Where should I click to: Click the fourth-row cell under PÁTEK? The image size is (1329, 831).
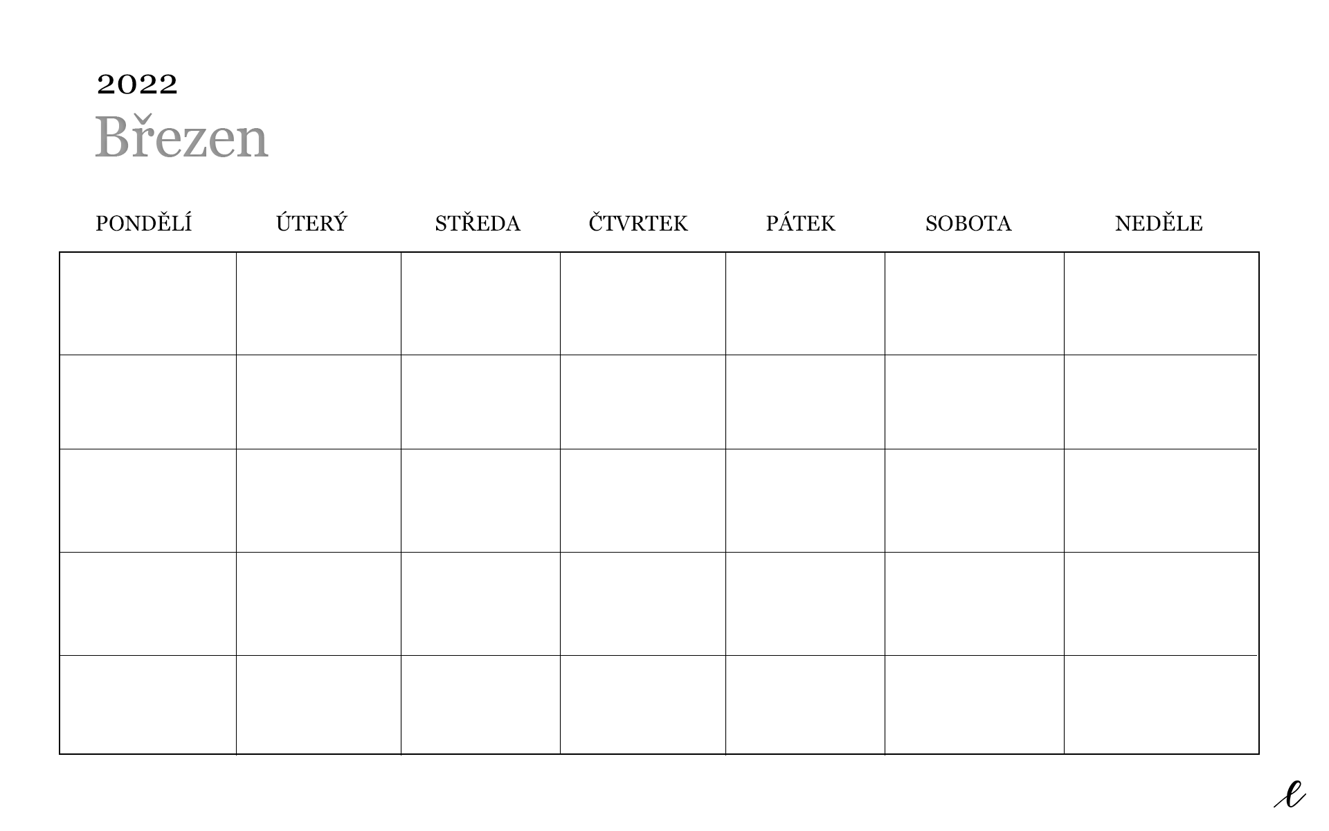(805, 604)
